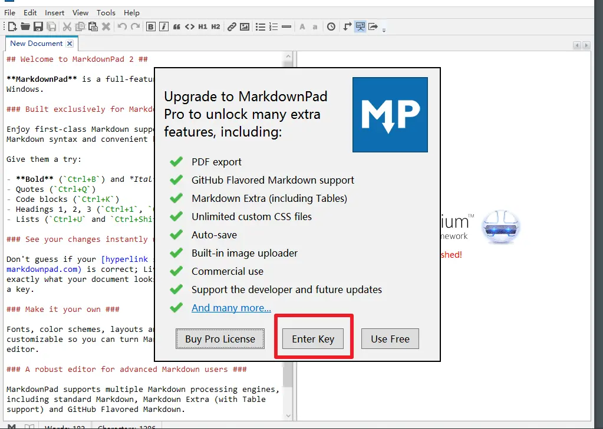Click the 'PDF export' feature text

216,162
